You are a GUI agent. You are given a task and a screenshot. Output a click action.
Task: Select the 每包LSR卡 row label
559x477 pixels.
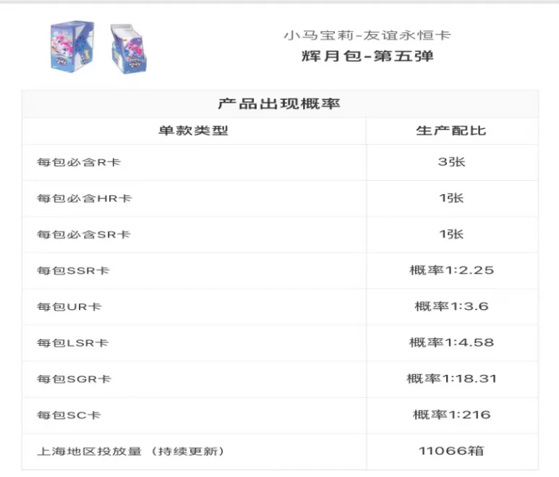click(73, 343)
